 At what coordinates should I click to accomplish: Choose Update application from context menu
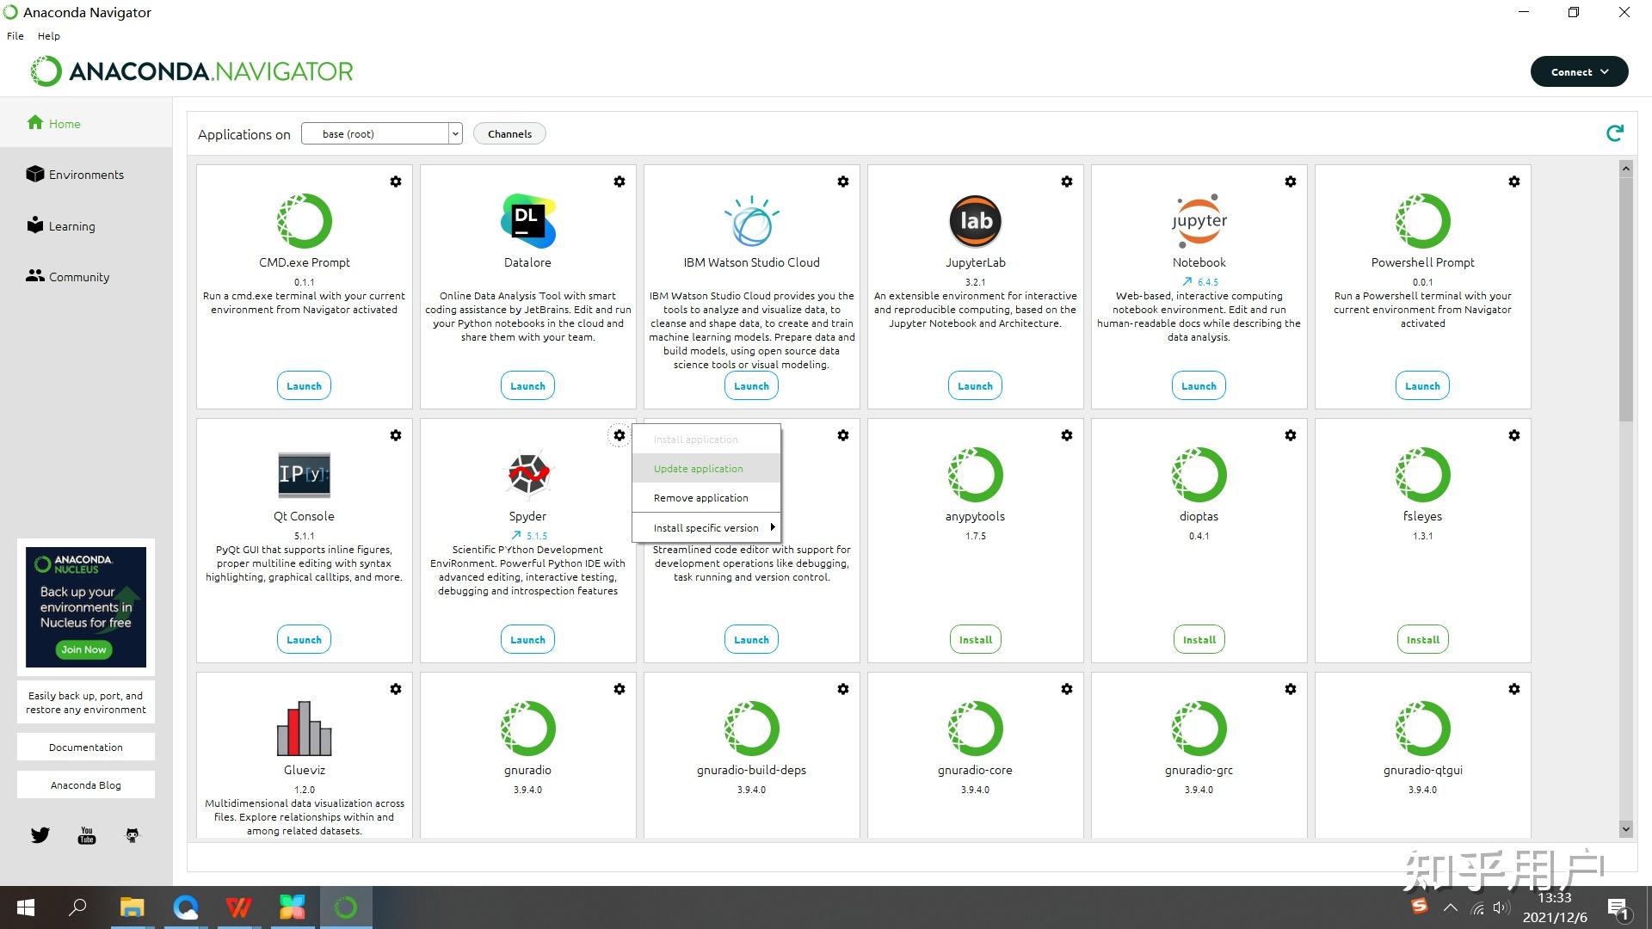698,469
